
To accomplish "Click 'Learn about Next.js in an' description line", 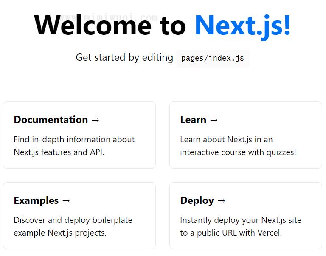I will tap(226, 140).
